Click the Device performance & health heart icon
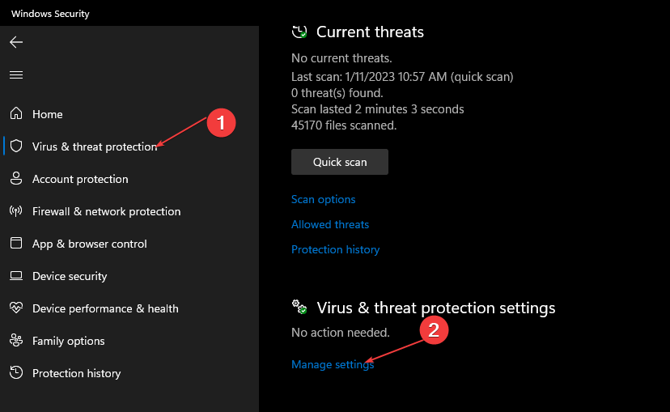Viewport: 670px width, 412px height. pos(16,308)
